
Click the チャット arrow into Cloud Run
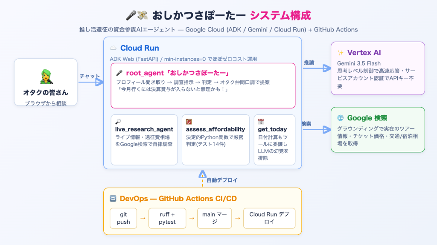[91, 82]
